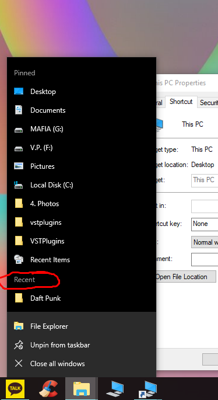
Task: Click the This PC name beside the dialog icon
Action: [x=192, y=124]
